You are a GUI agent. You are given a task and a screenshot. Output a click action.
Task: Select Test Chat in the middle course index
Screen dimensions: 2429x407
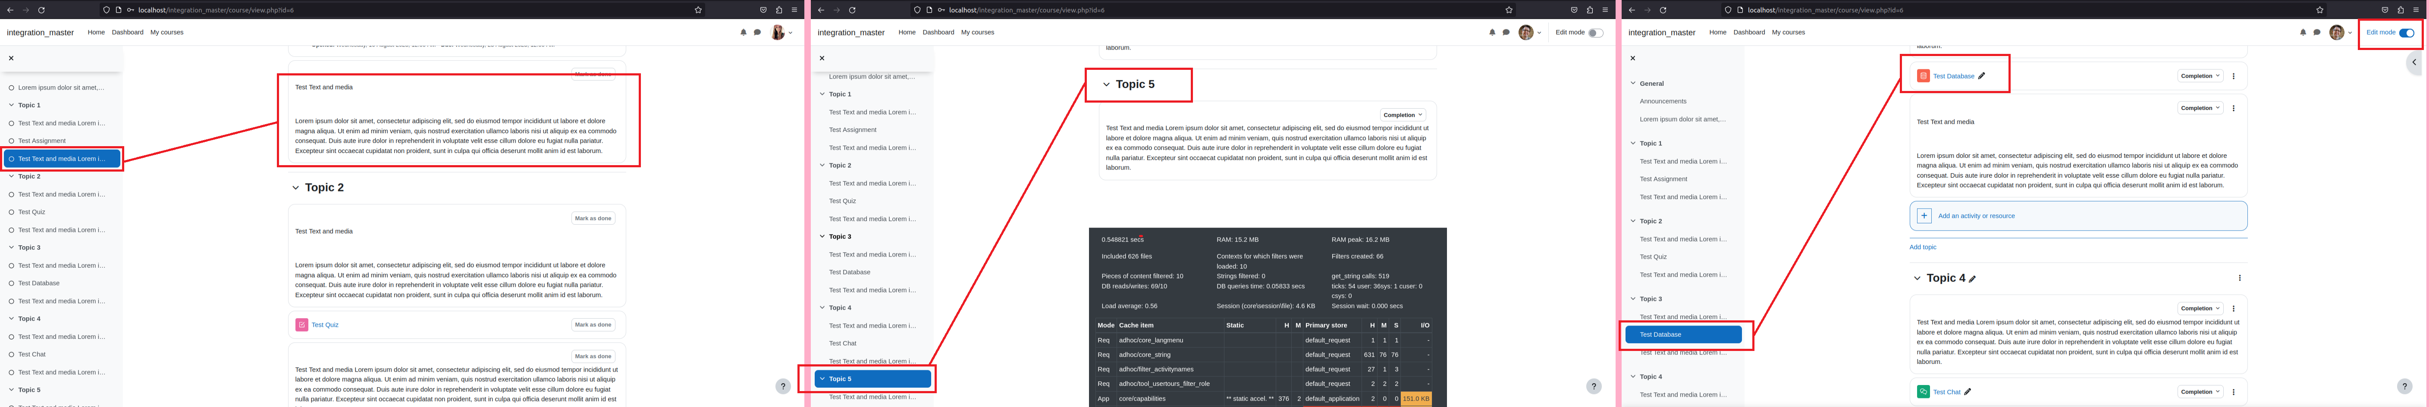pyautogui.click(x=843, y=343)
